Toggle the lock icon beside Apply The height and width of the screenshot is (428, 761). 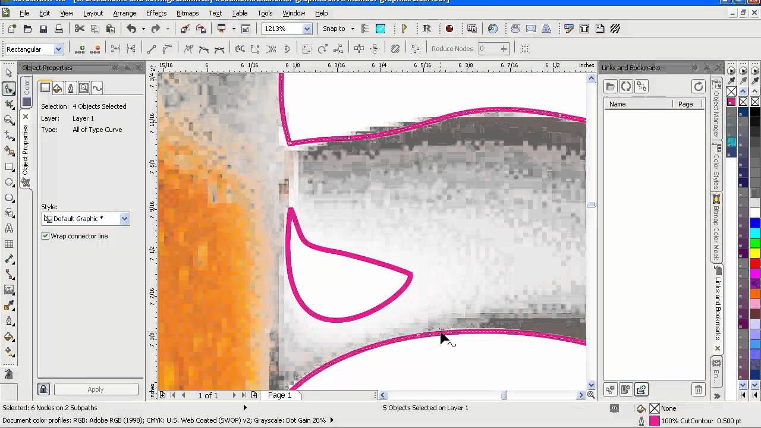click(43, 389)
